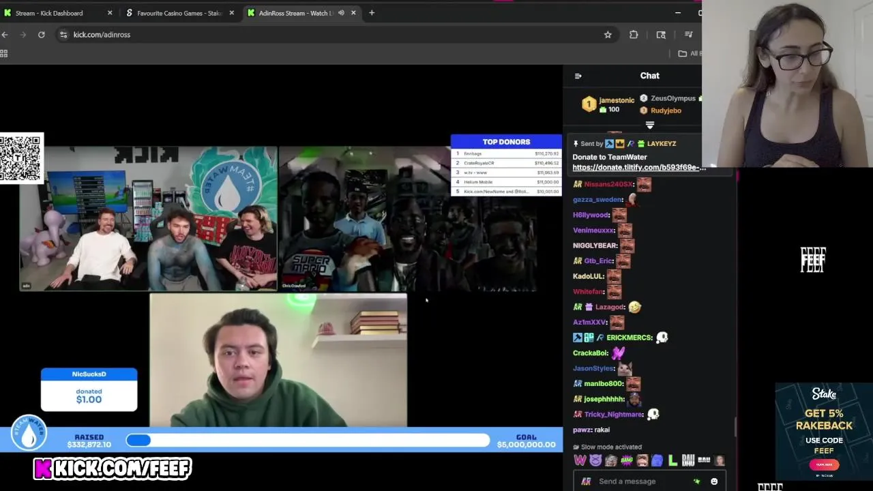Close the Favourite Casino Games tab
The image size is (873, 491).
click(232, 13)
